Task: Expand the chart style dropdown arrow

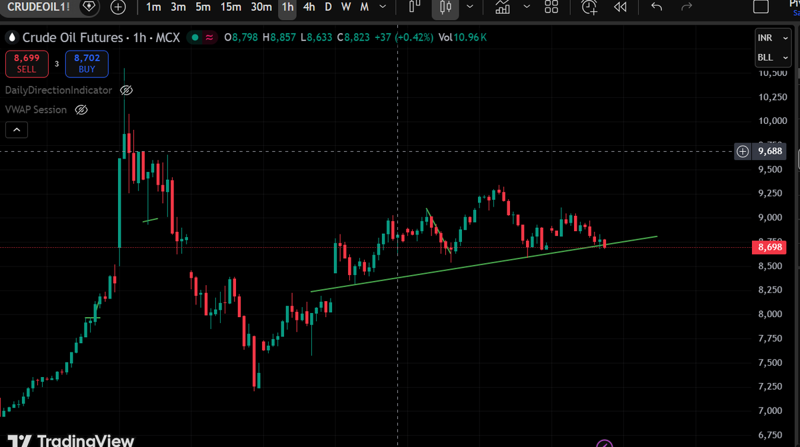Action: coord(471,7)
